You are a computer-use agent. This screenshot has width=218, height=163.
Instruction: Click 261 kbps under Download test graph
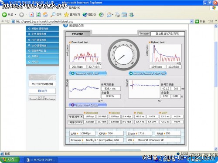(78, 67)
